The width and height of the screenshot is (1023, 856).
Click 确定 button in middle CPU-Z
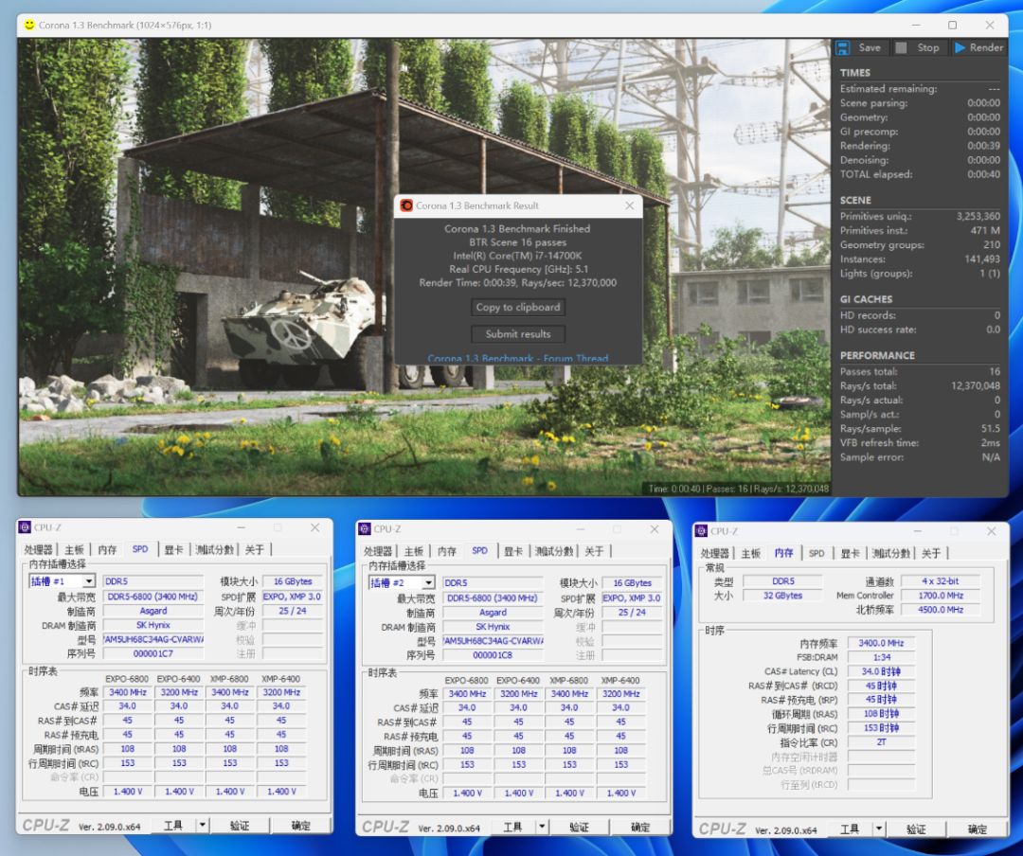tap(640, 827)
